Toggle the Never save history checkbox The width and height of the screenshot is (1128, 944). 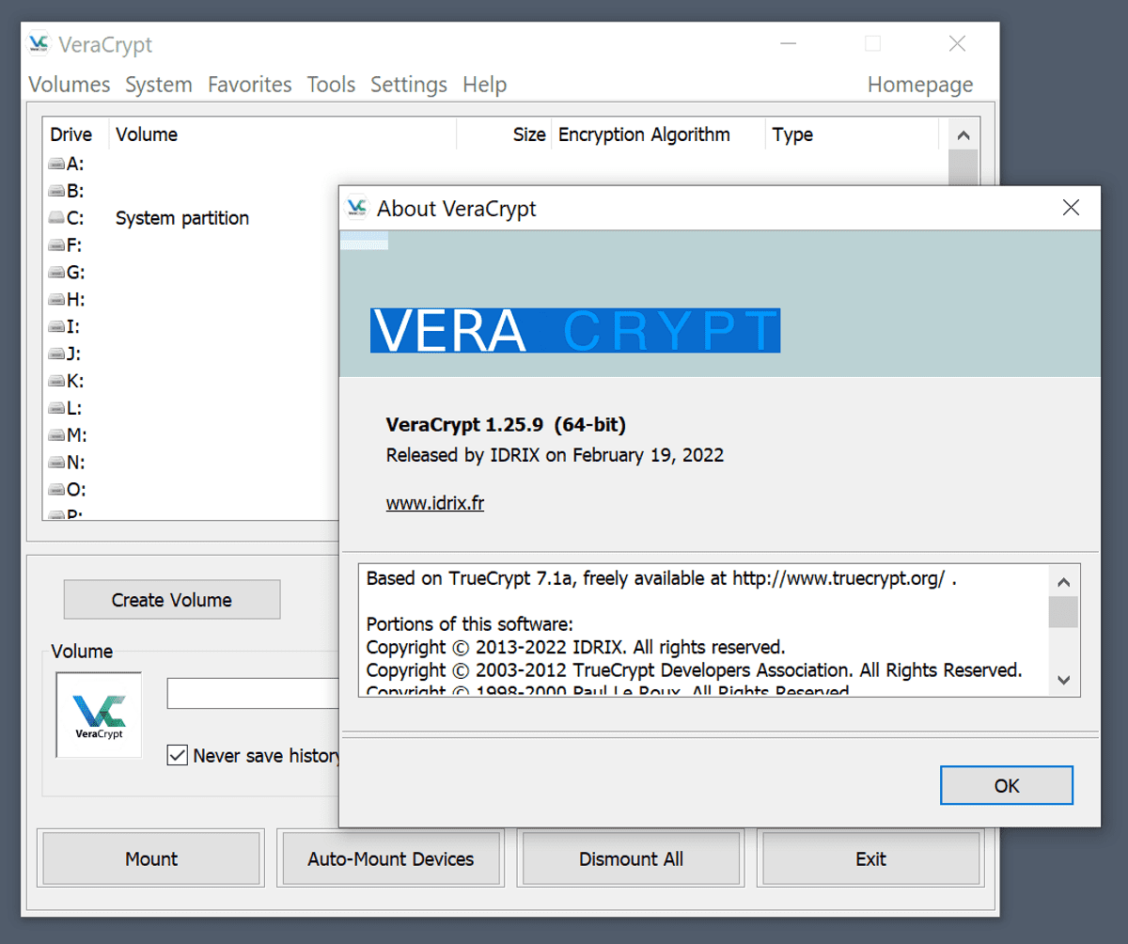177,755
